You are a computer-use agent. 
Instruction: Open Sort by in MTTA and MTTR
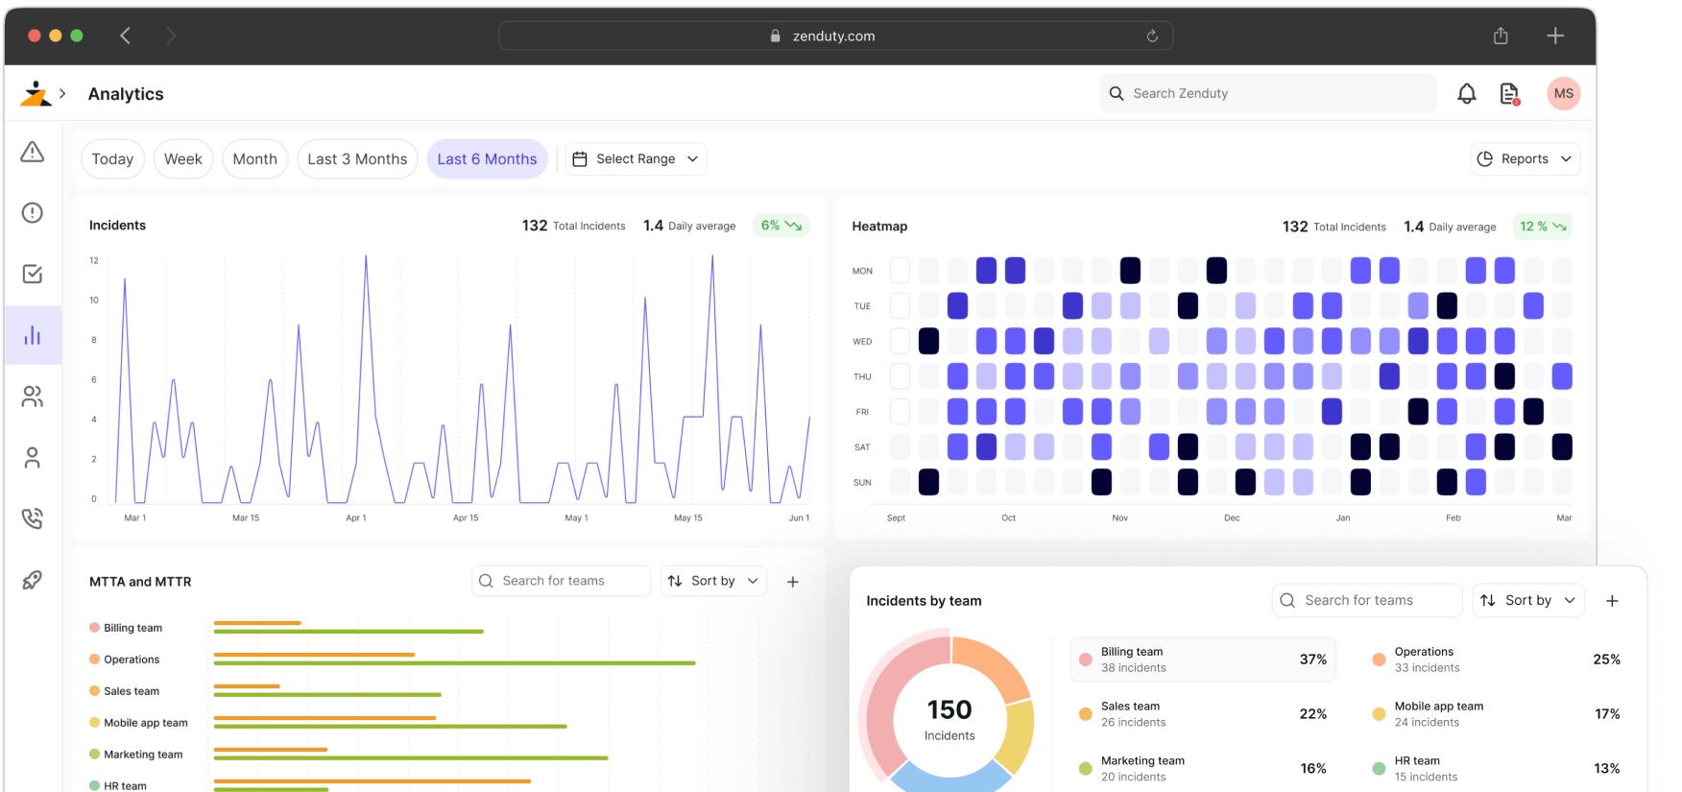[713, 581]
